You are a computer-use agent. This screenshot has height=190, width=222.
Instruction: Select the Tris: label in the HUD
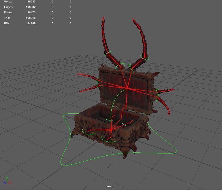tap(7, 18)
